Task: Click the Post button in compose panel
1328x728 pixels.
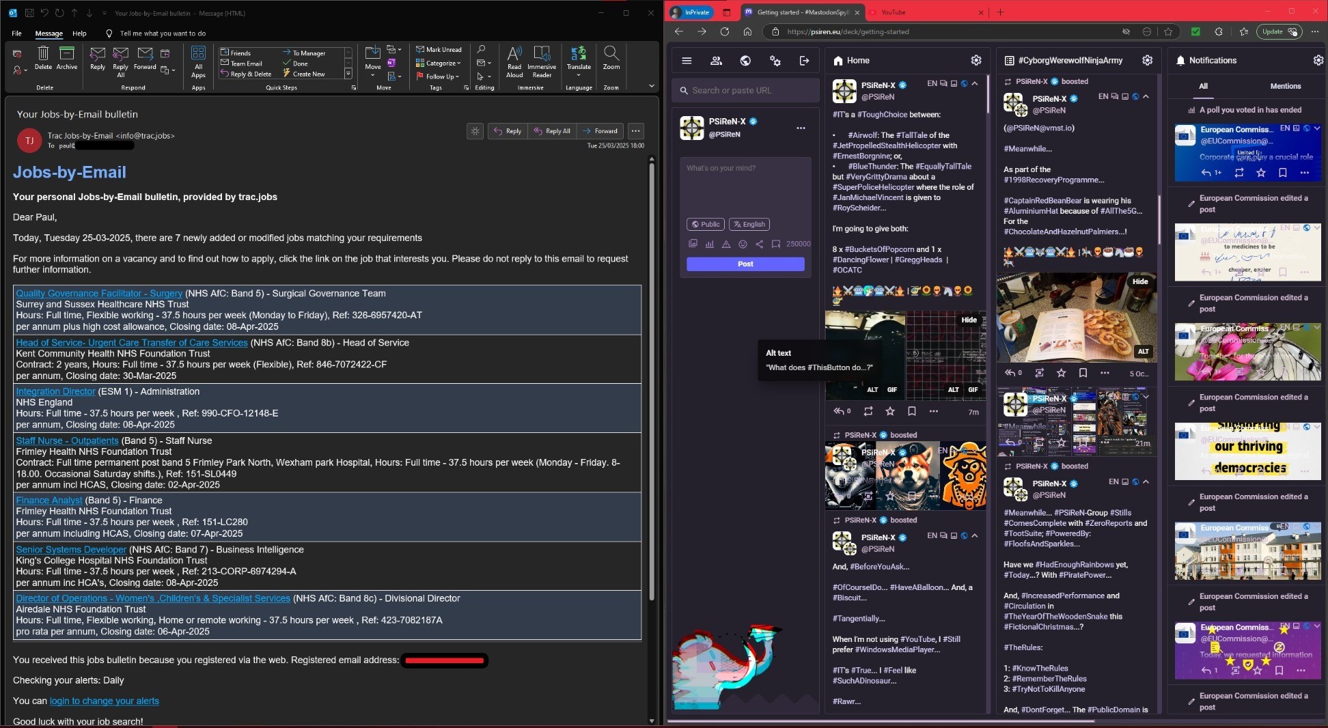Action: pyautogui.click(x=745, y=264)
